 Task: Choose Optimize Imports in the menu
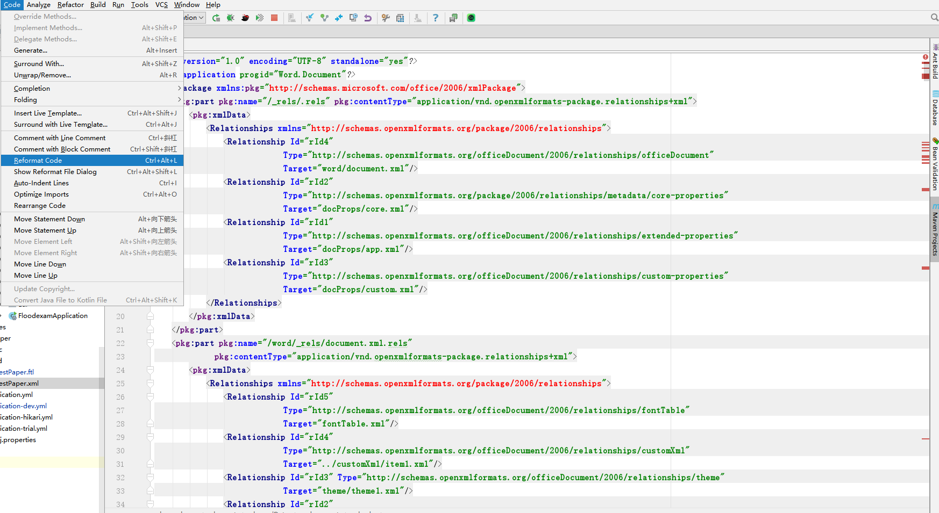41,194
